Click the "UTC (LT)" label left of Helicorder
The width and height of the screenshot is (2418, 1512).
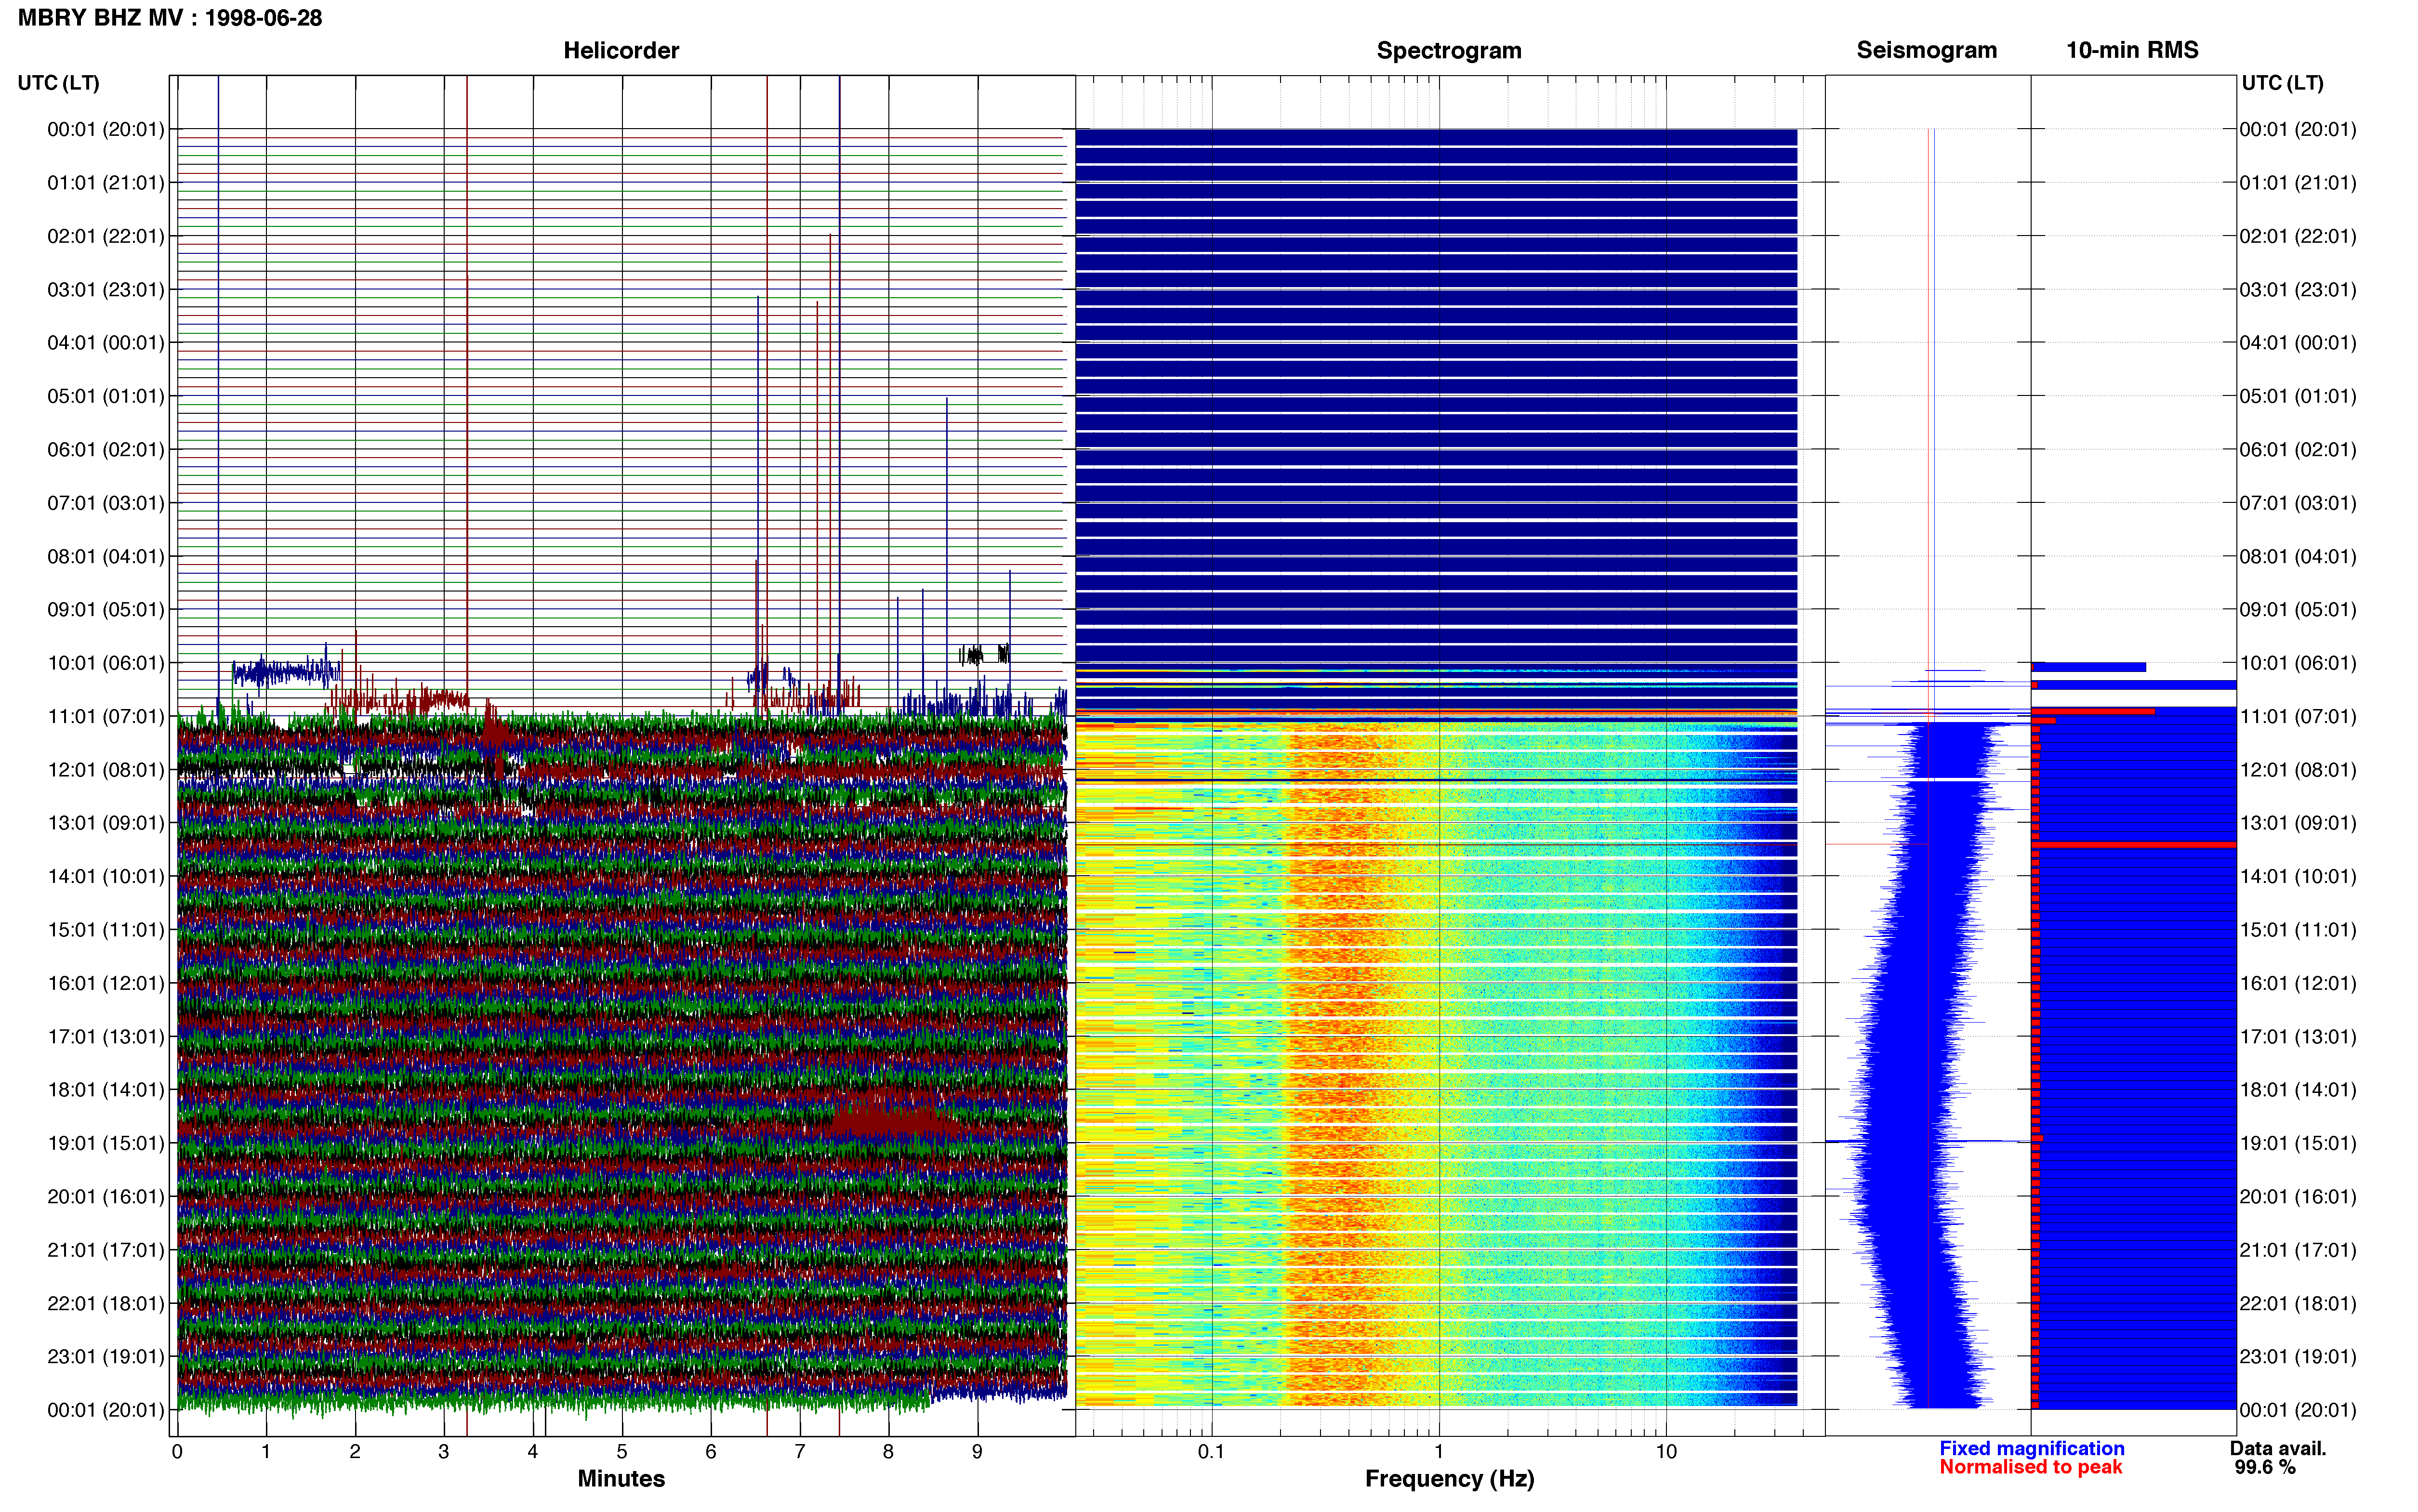point(59,83)
